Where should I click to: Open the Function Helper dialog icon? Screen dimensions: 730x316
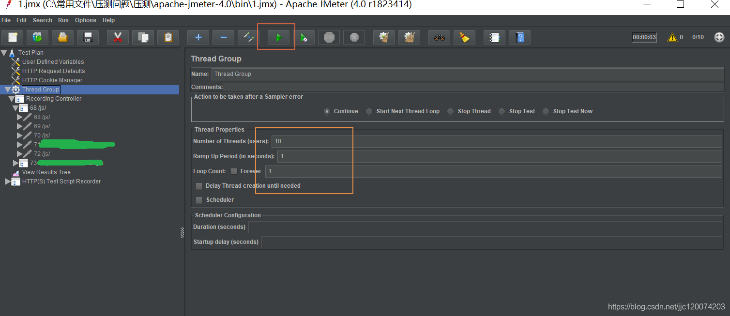pos(494,37)
